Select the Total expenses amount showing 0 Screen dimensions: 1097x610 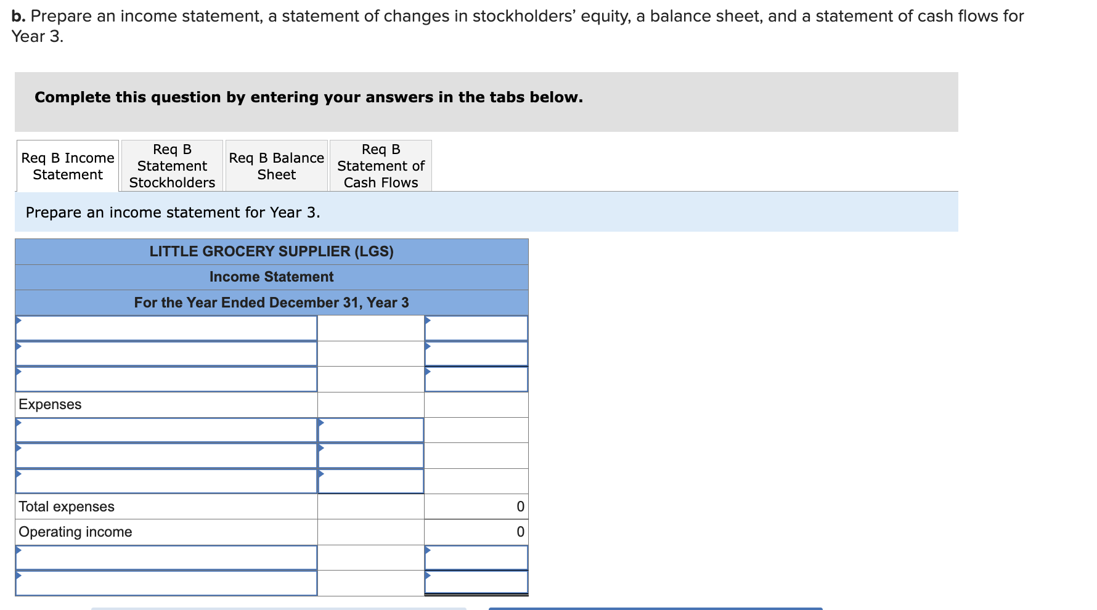pyautogui.click(x=476, y=506)
